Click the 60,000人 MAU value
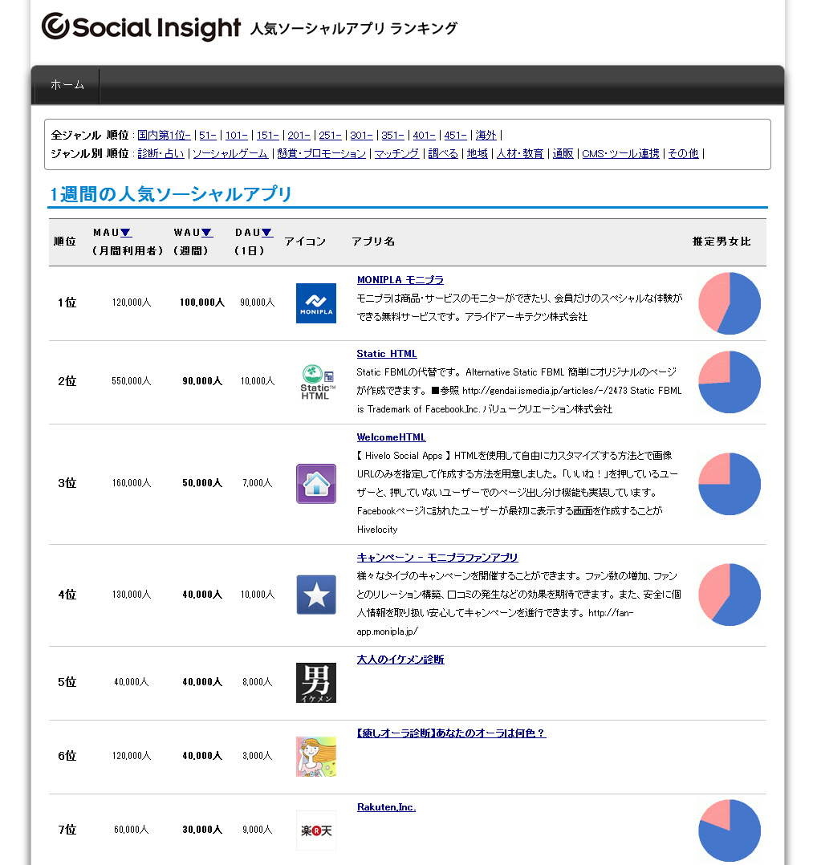 pos(132,829)
